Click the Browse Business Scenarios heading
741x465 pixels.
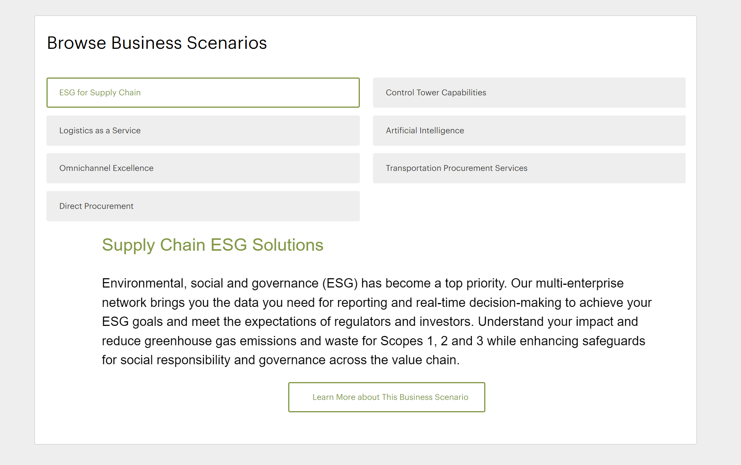(x=157, y=43)
